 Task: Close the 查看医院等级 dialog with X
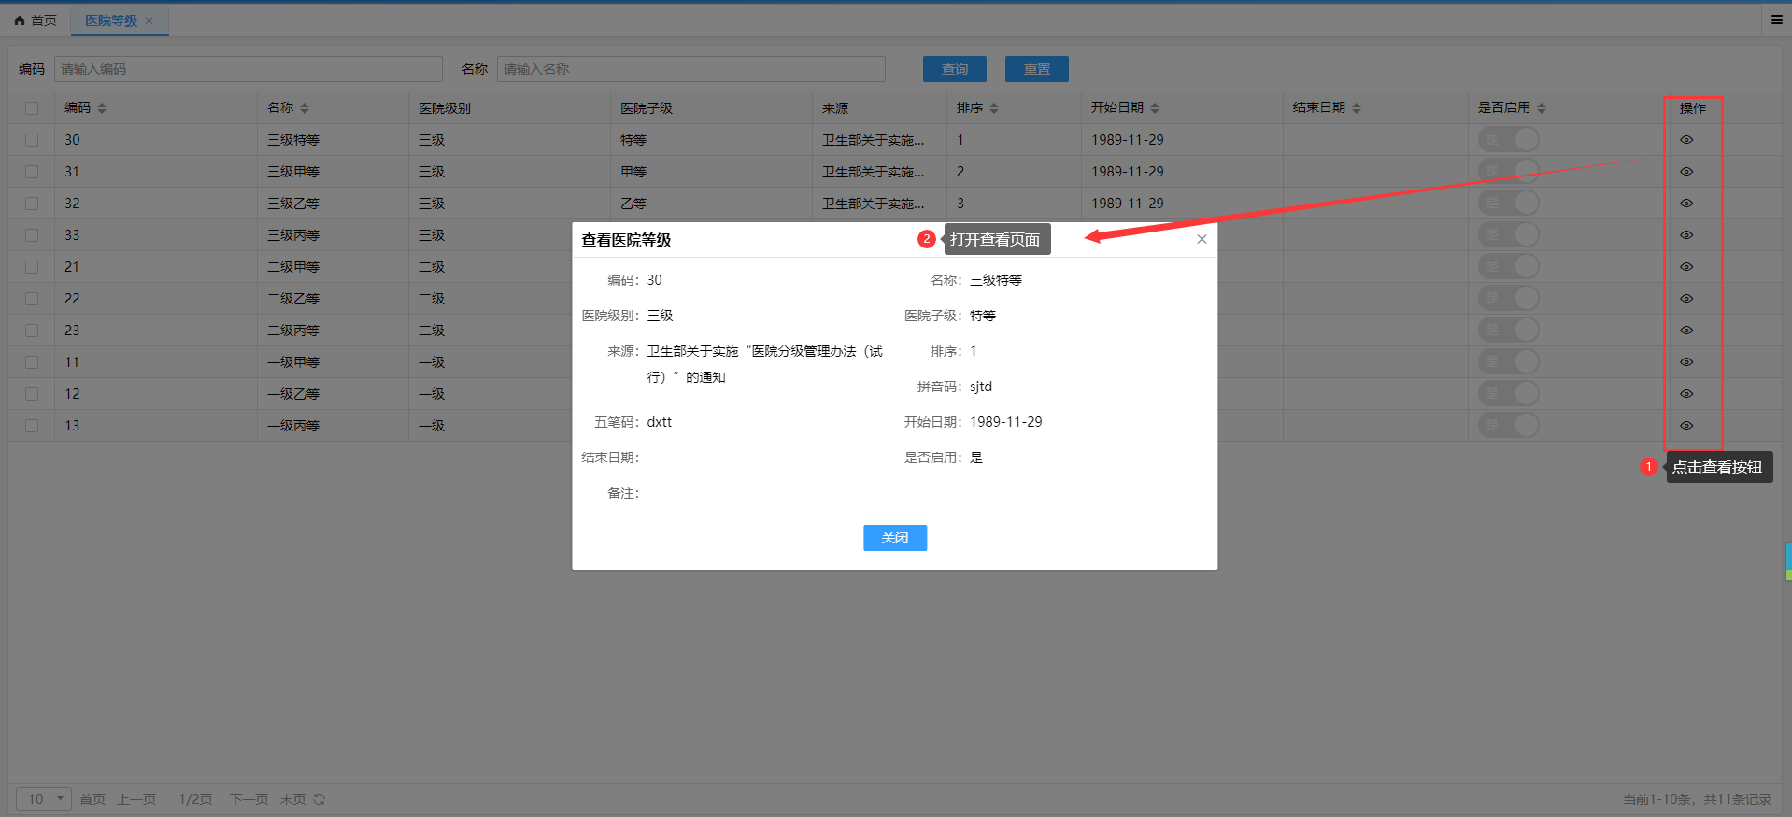coord(1202,239)
